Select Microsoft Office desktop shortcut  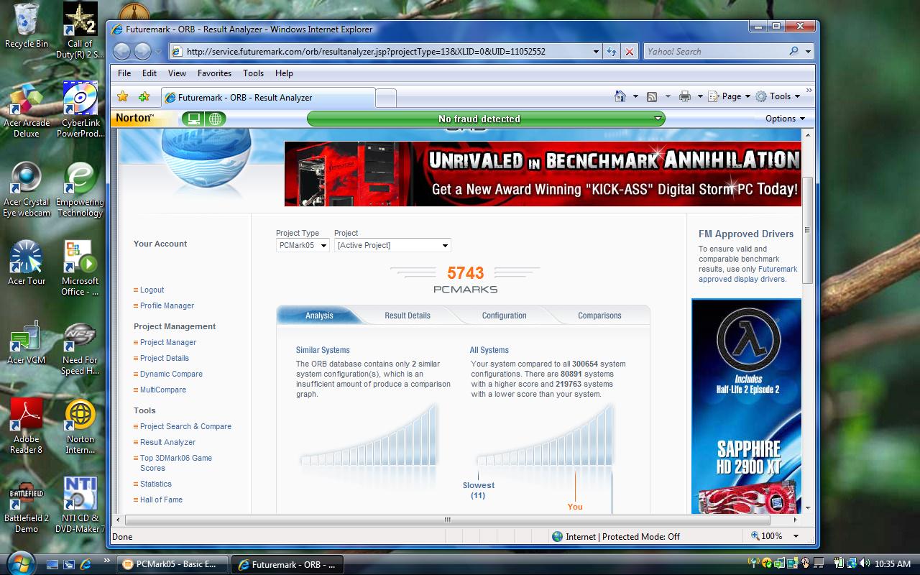click(x=80, y=268)
